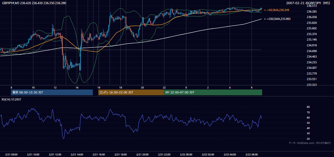Click the '2007-02-21 のGBP/JPY (M5)' chart title

click(x=308, y=3)
